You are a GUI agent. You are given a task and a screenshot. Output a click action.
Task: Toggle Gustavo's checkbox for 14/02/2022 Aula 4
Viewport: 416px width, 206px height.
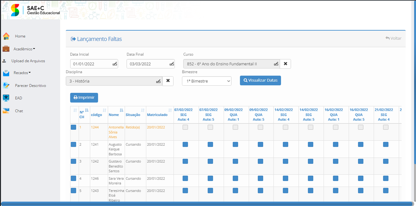point(285,161)
